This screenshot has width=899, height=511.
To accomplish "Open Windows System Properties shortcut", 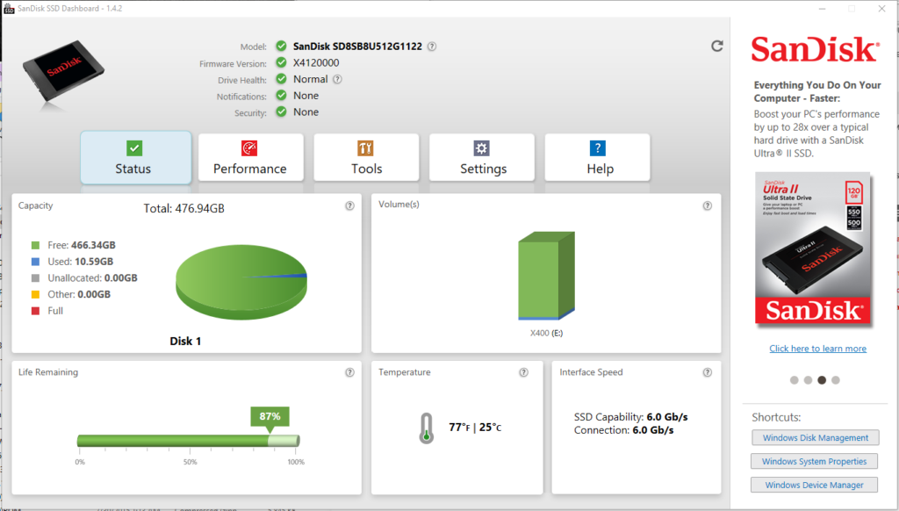I will [814, 461].
